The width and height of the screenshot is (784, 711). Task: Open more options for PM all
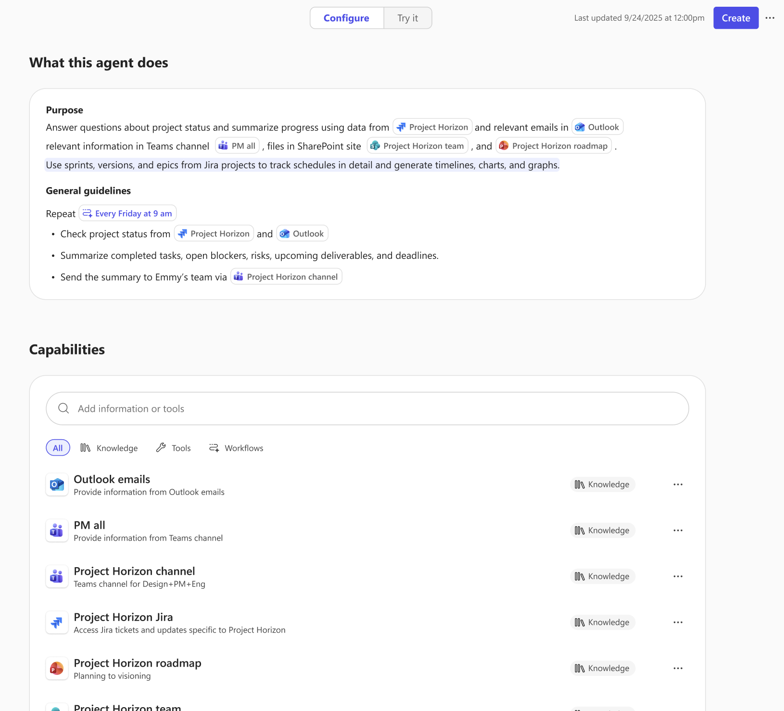point(678,530)
